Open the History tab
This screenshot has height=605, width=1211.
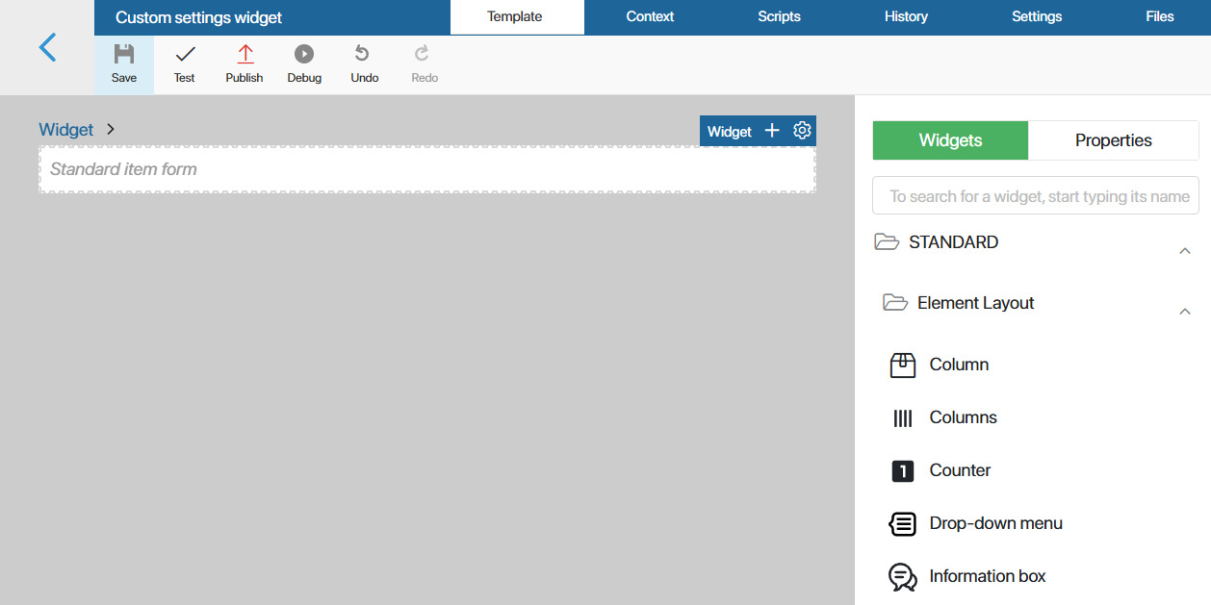coord(906,16)
